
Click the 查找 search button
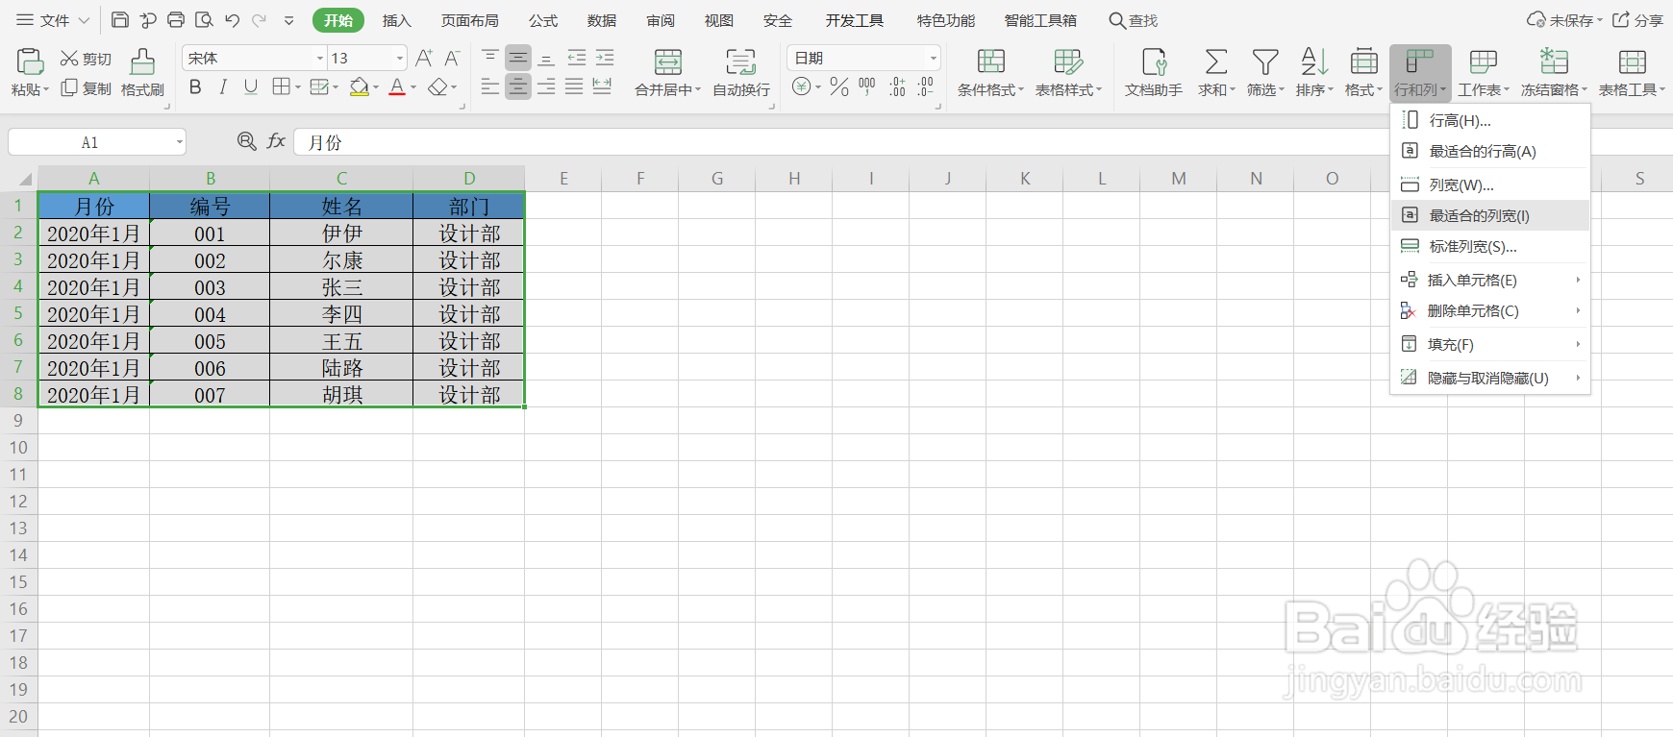1134,20
